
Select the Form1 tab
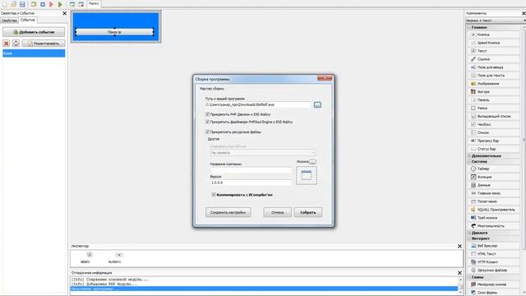94,3
